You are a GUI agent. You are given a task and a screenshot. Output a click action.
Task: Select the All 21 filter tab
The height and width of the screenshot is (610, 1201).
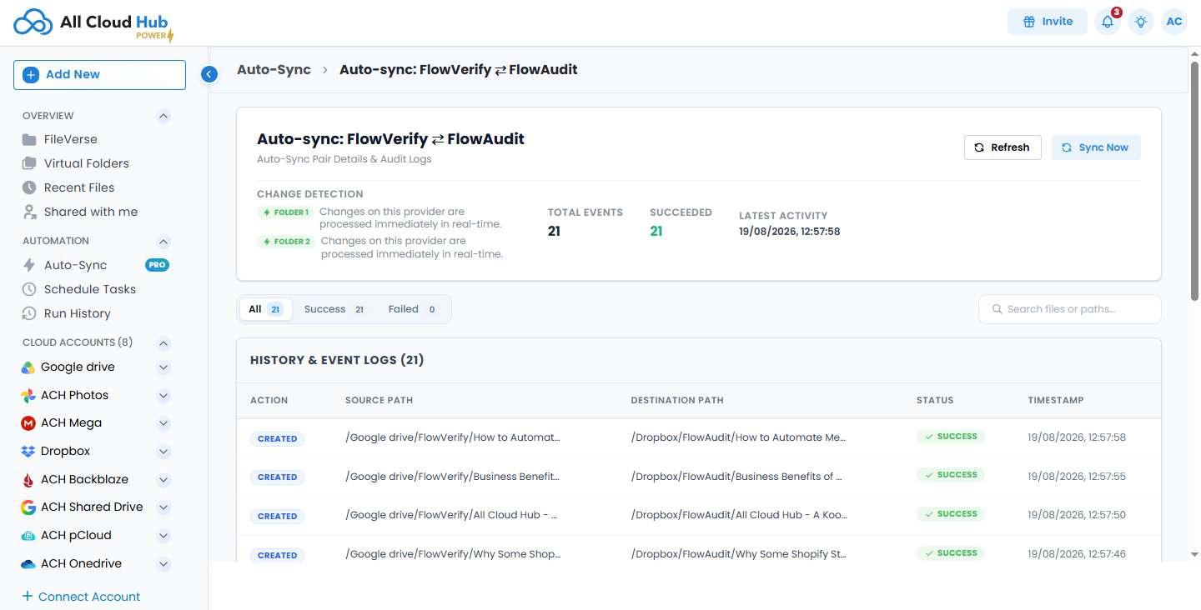click(265, 309)
